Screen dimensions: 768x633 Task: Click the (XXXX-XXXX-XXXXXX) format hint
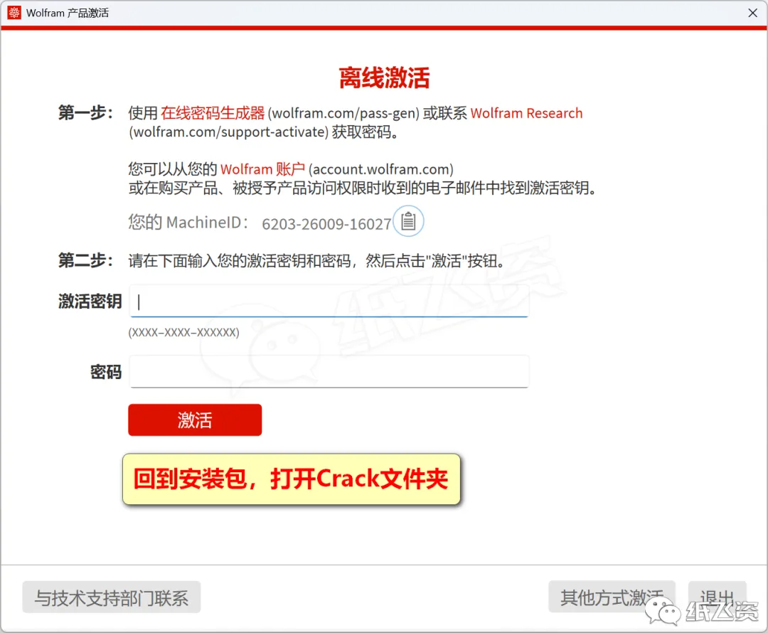(x=183, y=333)
